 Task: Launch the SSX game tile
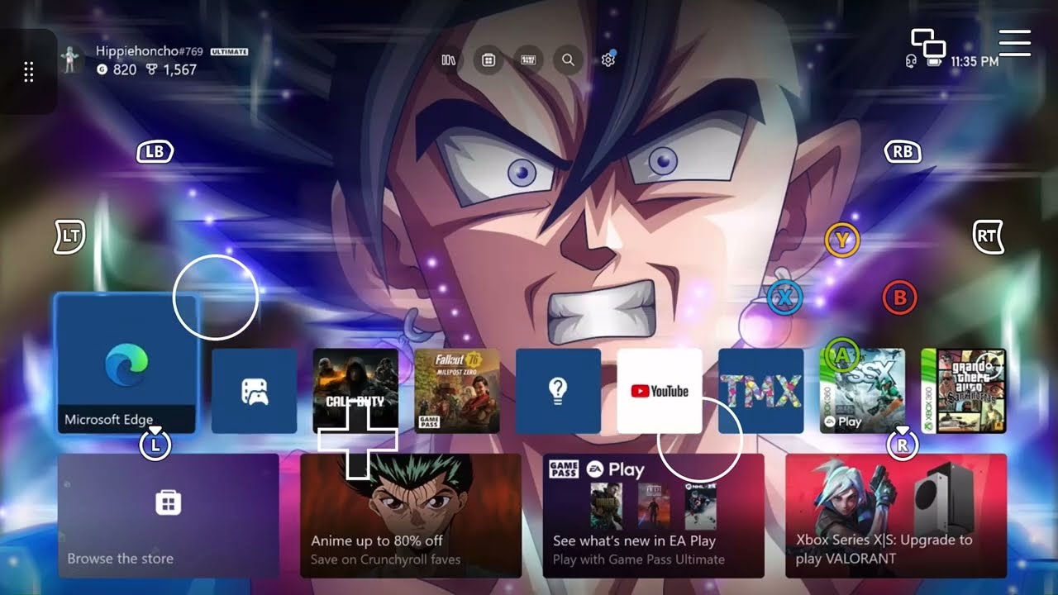click(862, 391)
